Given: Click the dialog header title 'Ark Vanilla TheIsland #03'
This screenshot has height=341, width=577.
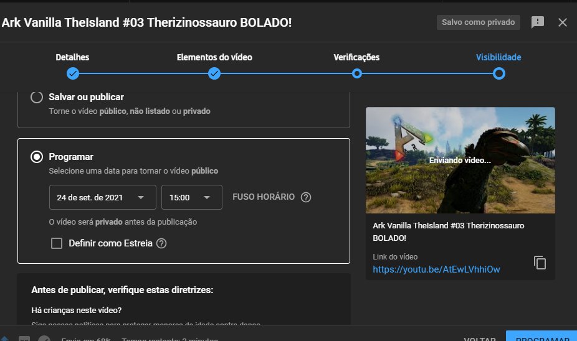Looking at the screenshot, I should (x=146, y=22).
